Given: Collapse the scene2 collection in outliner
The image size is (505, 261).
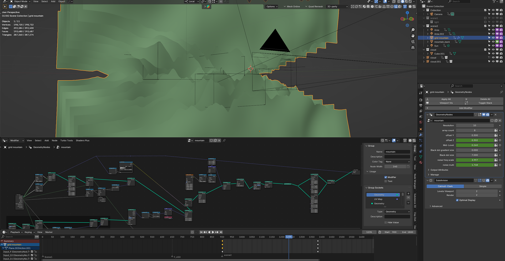Looking at the screenshot, I should point(424,26).
